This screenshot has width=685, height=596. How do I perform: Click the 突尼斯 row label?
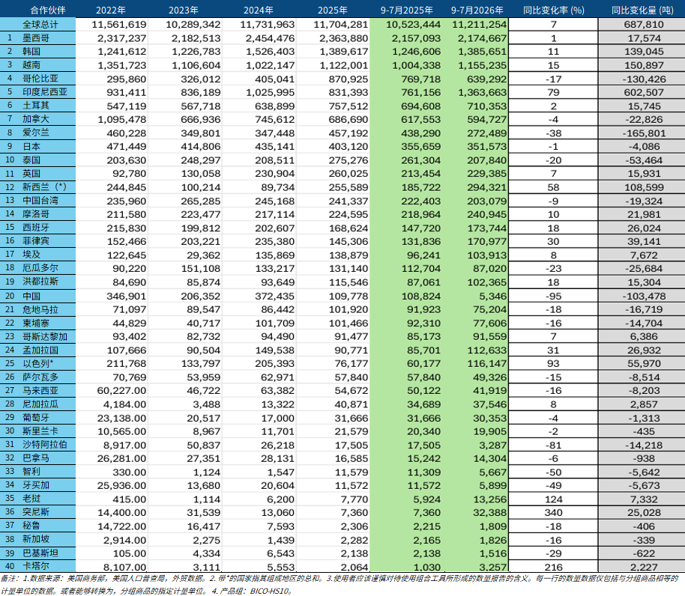[x=36, y=512]
